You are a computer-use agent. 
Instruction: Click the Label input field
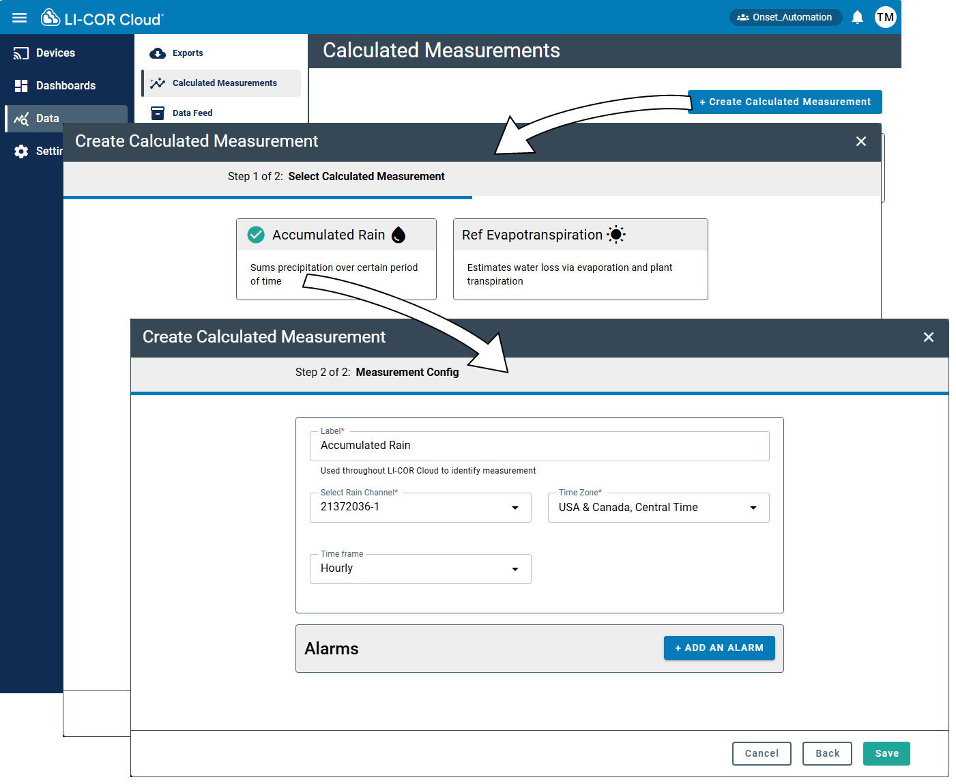[x=539, y=446]
